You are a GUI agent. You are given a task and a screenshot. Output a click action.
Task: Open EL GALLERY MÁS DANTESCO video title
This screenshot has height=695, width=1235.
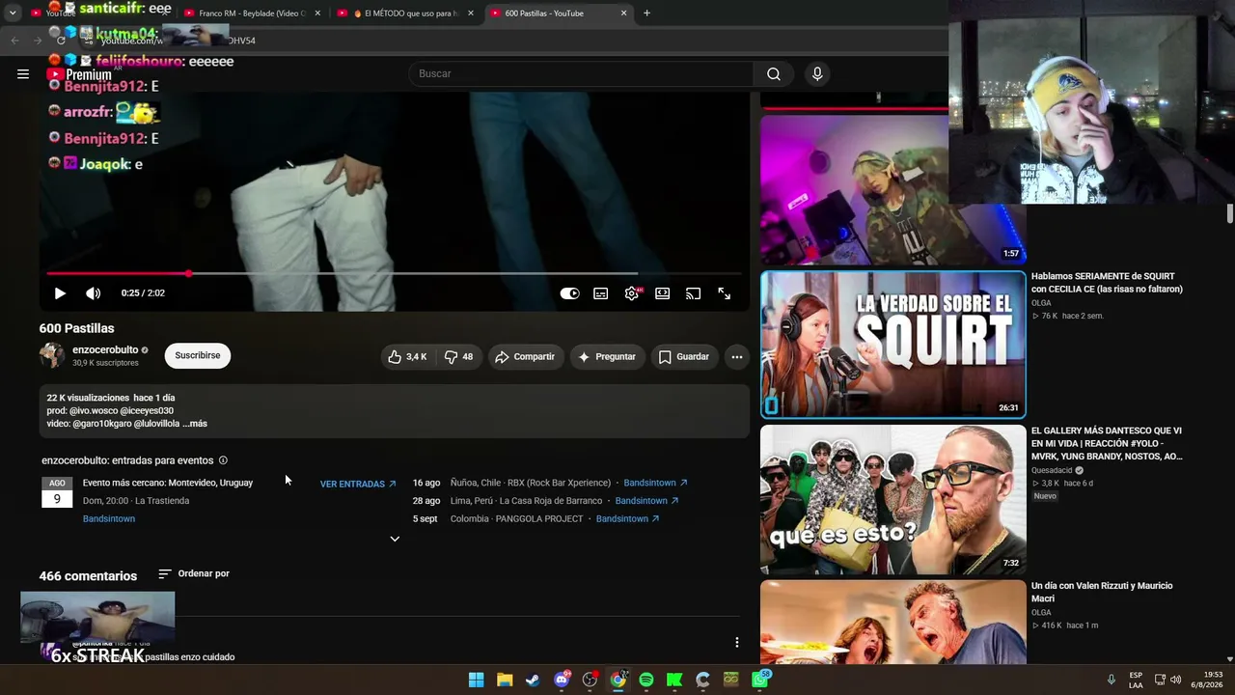click(1107, 444)
